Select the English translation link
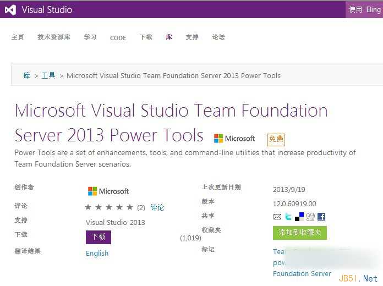The width and height of the screenshot is (383, 286). coord(97,254)
